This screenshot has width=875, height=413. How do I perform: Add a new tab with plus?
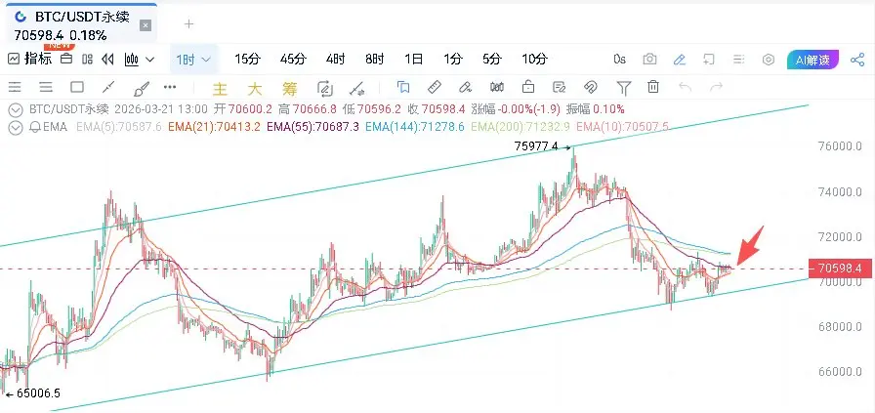[189, 24]
